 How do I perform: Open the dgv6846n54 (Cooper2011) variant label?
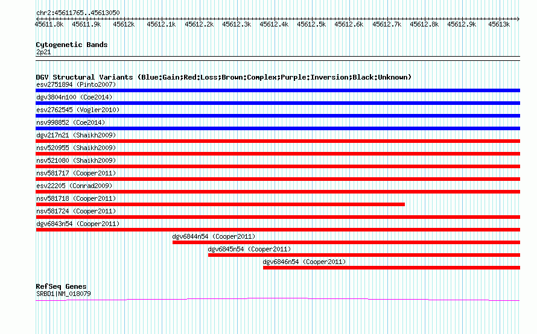[304, 262]
